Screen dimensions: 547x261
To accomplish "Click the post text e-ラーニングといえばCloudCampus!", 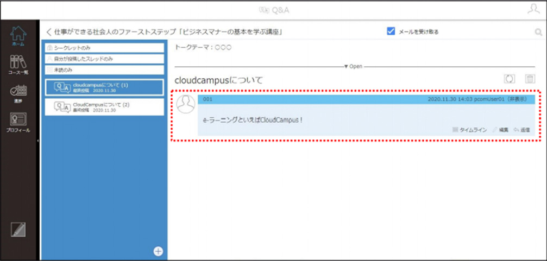I will [x=253, y=120].
